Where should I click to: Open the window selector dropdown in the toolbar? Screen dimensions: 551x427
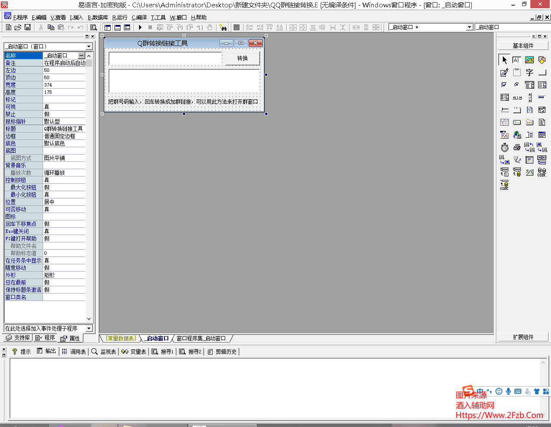click(x=470, y=27)
